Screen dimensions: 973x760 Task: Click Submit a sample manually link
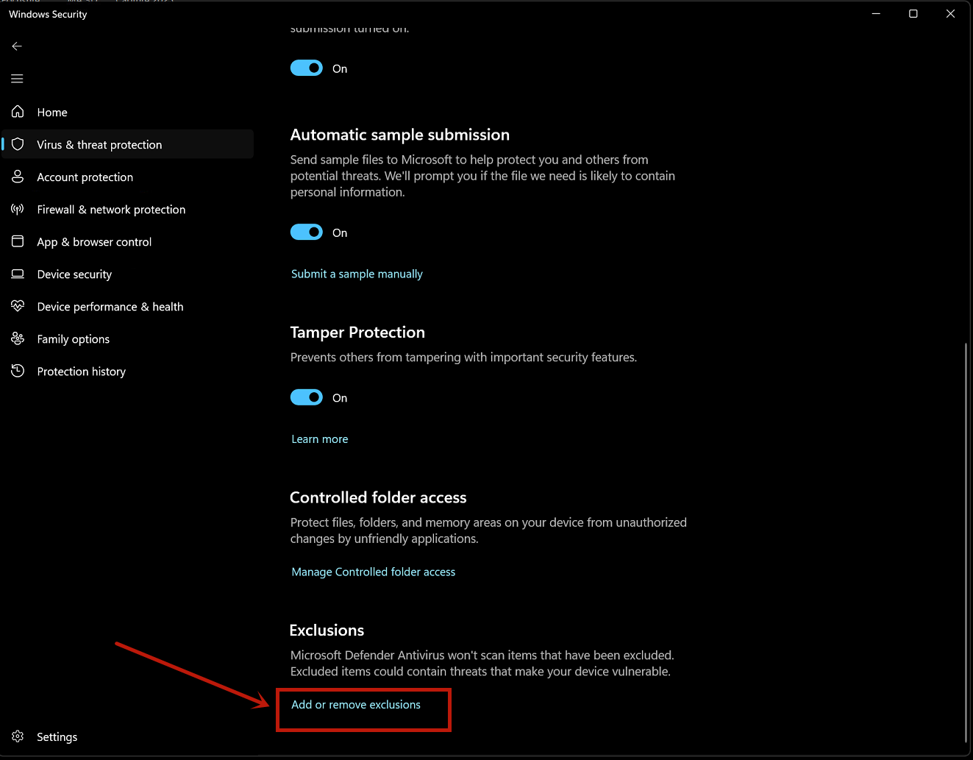(357, 274)
